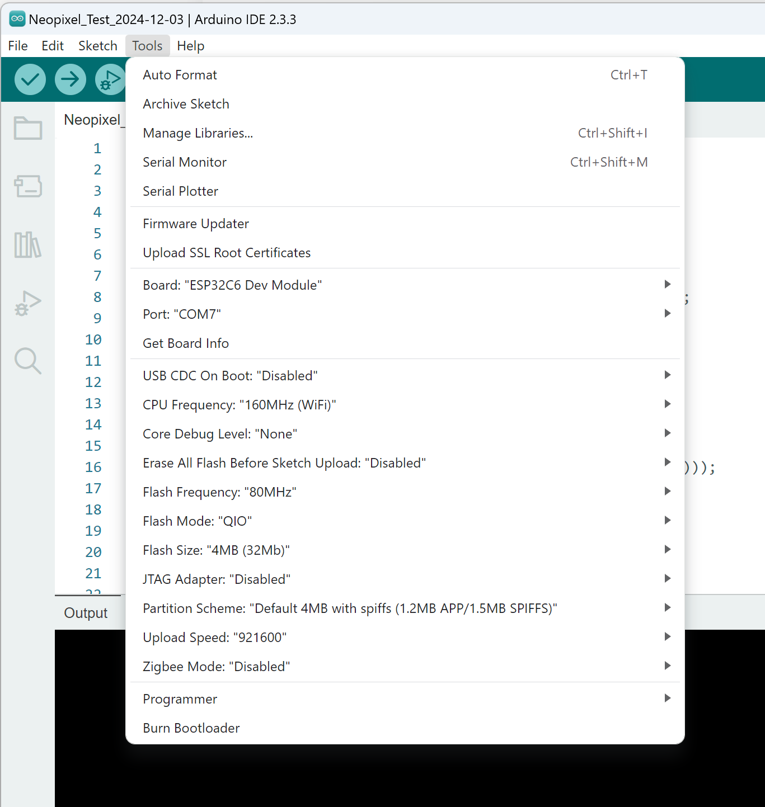
Task: Click the Output panel tab
Action: pyautogui.click(x=86, y=613)
